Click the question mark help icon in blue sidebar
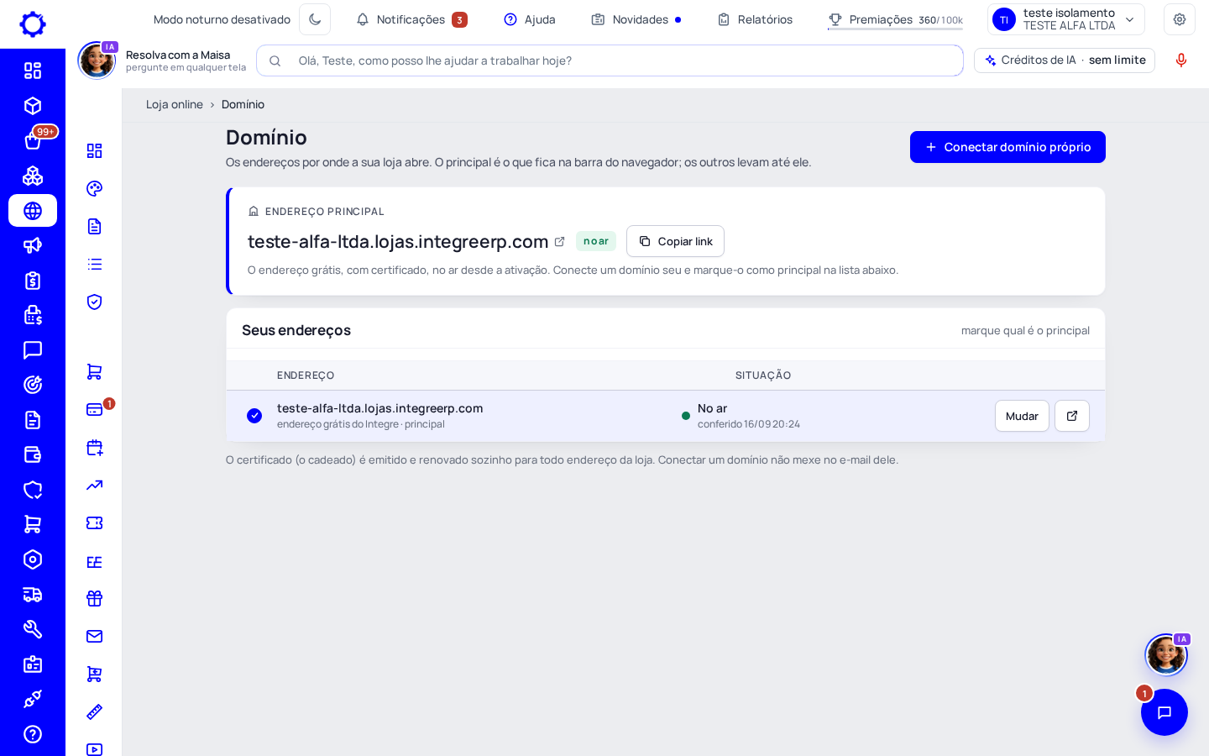The image size is (1209, 756). tap(33, 734)
